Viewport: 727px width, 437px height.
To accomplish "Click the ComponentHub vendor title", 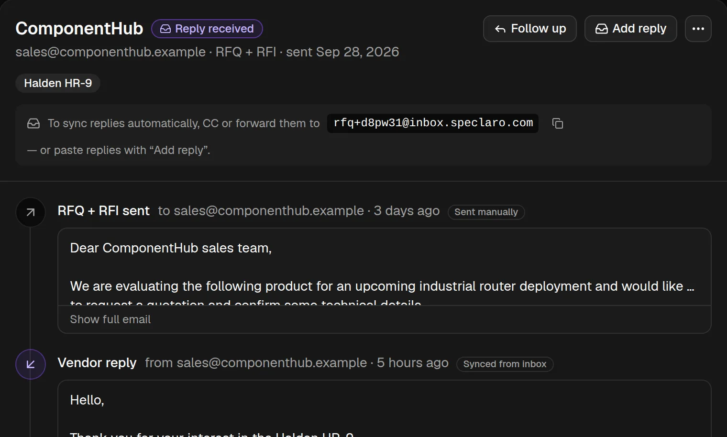I will pyautogui.click(x=79, y=29).
